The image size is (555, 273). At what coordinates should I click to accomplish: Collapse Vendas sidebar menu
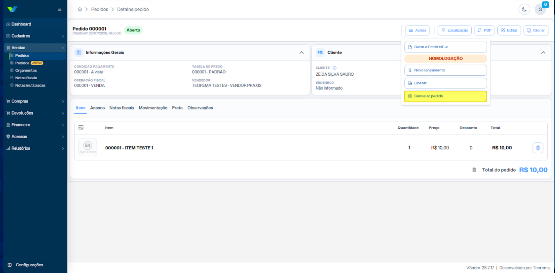[x=35, y=48]
